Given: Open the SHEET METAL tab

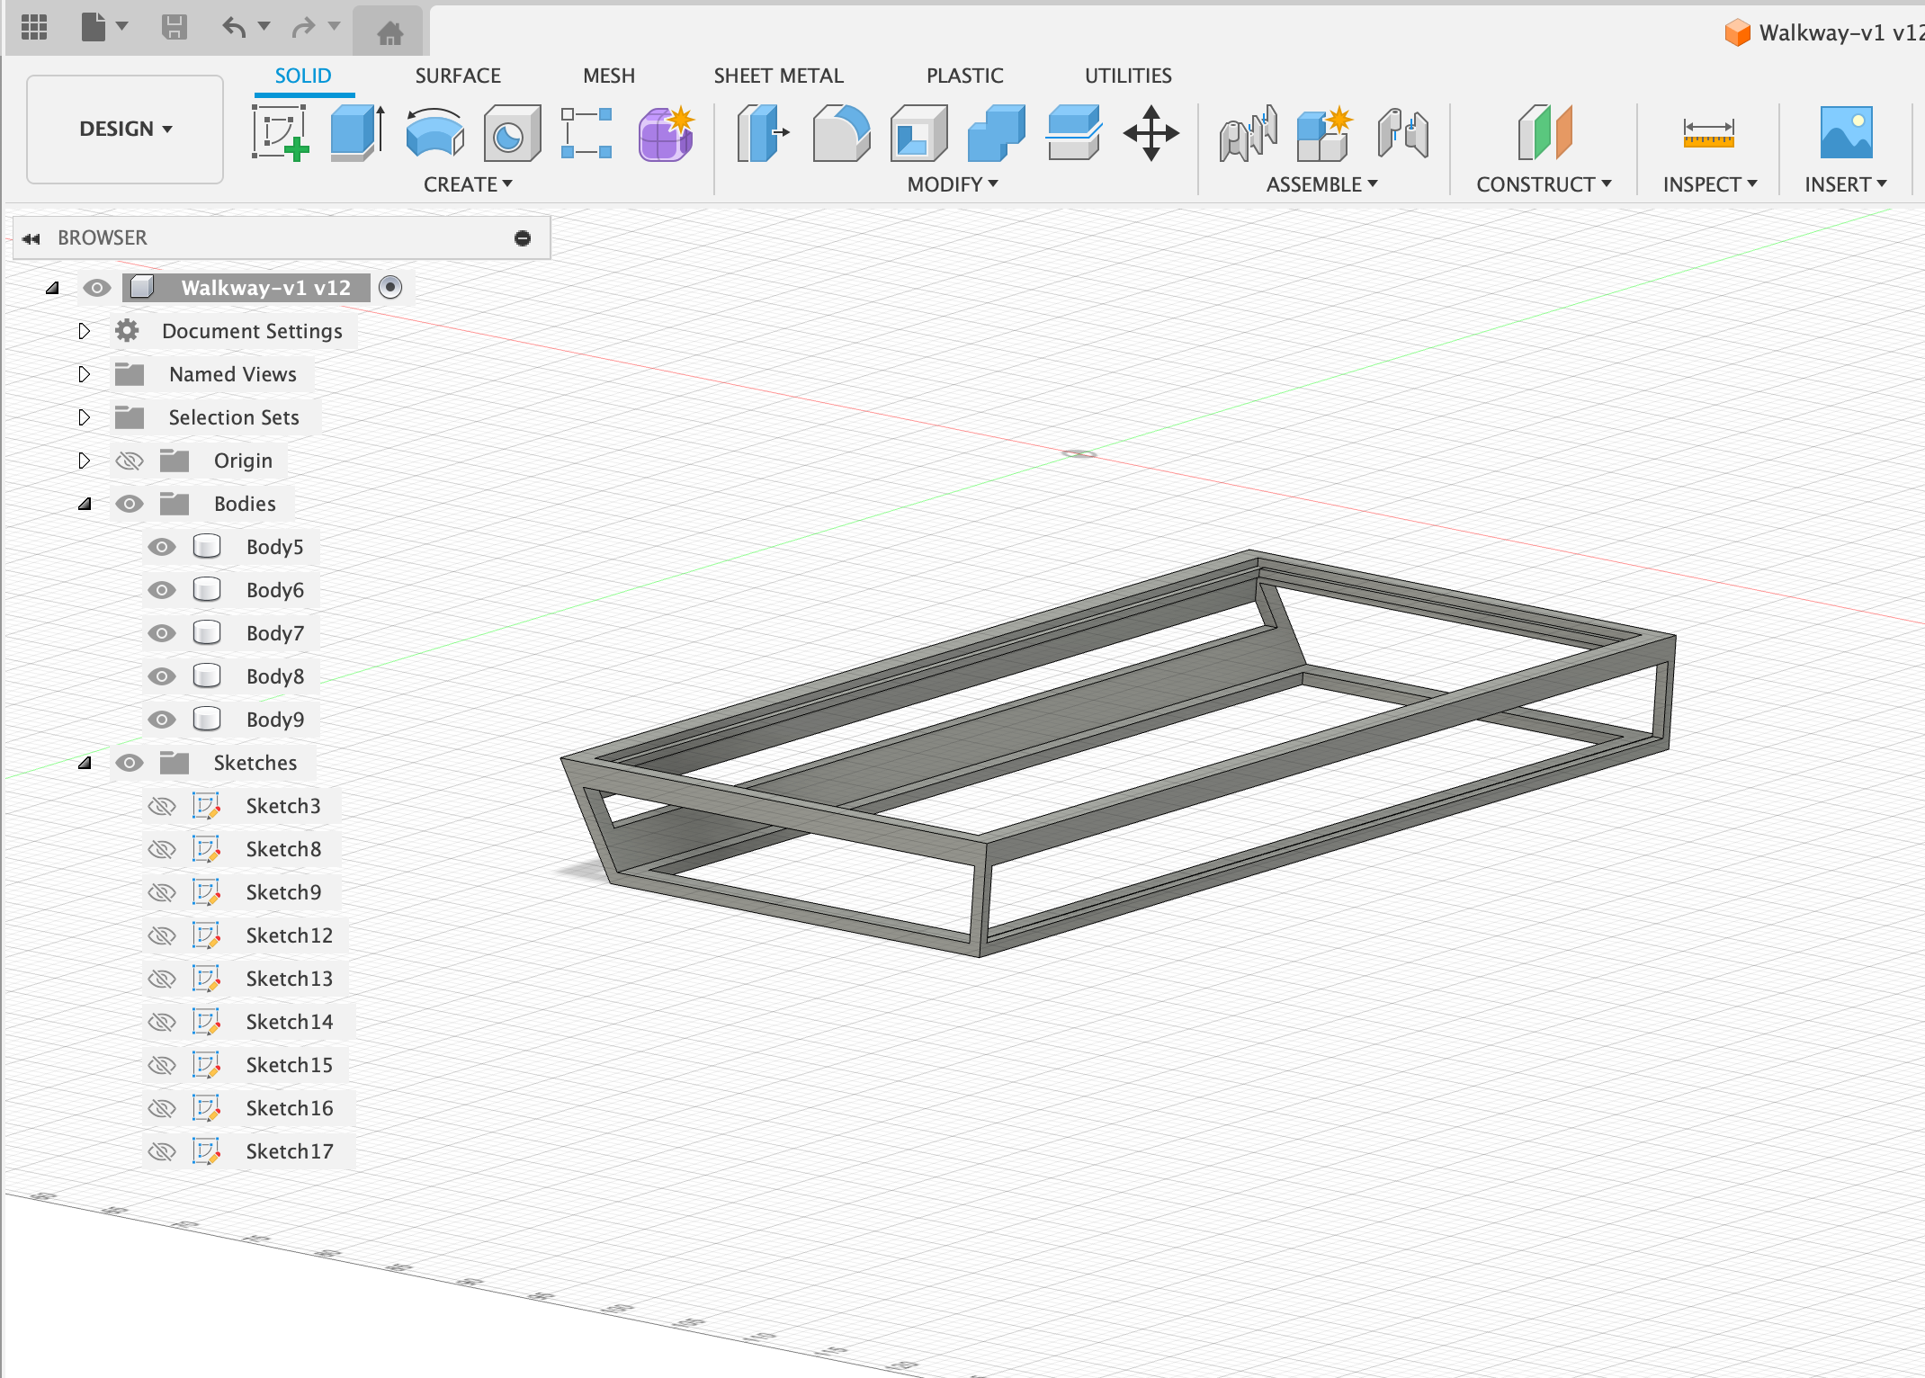Looking at the screenshot, I should click(x=778, y=76).
